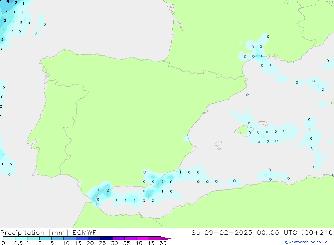
Task: Click the '50' legend scale label
Action: pyautogui.click(x=163, y=243)
